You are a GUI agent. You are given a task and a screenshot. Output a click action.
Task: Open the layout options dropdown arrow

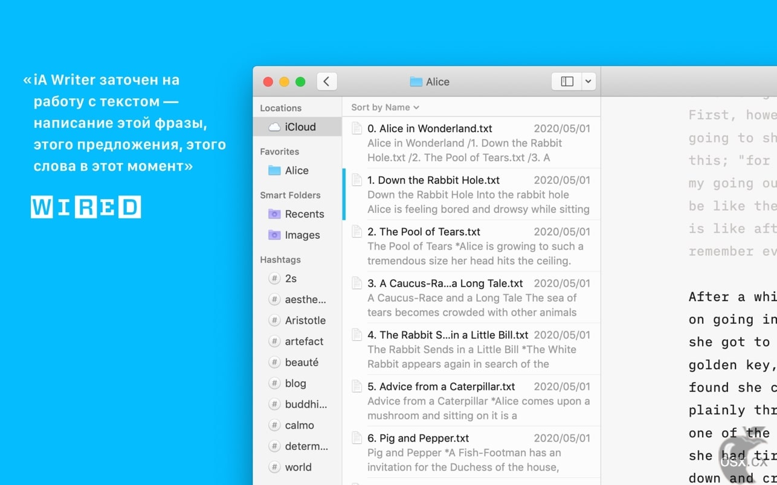[588, 81]
